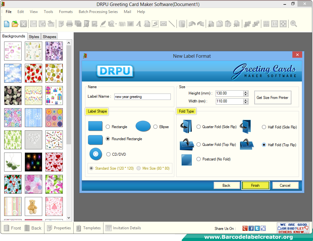Increase Width value with up arrow
Screen dimensions: 313x241
pos(246,100)
